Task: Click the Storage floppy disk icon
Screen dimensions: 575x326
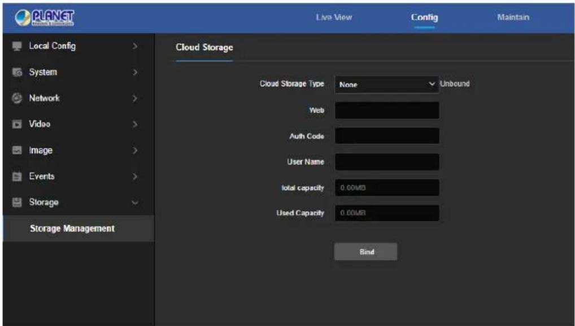Action: click(17, 202)
